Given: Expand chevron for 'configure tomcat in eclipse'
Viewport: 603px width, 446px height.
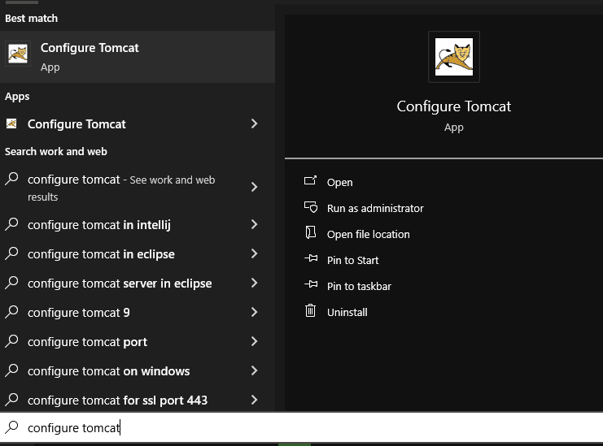Looking at the screenshot, I should pos(254,253).
